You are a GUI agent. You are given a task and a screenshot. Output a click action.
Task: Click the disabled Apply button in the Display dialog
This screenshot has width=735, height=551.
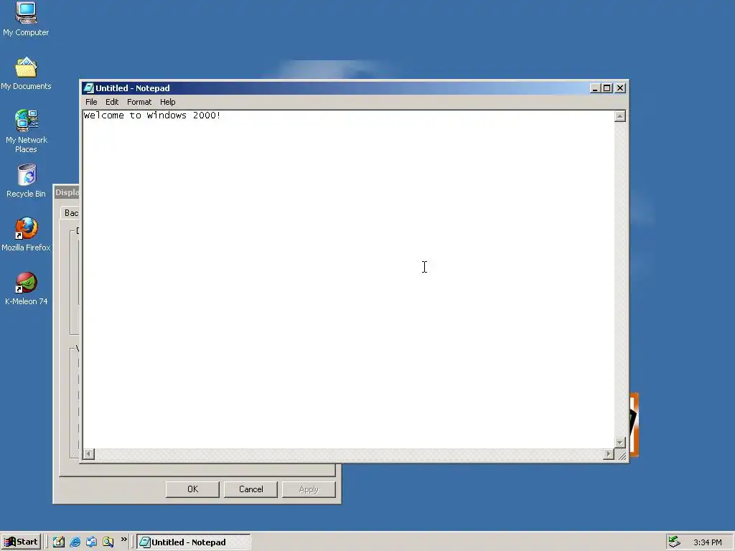click(309, 489)
